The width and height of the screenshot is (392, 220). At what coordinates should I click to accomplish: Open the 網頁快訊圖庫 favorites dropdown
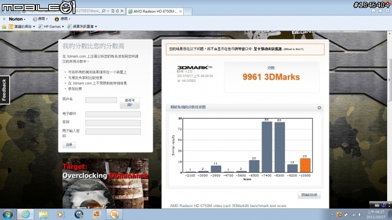[x=83, y=26]
